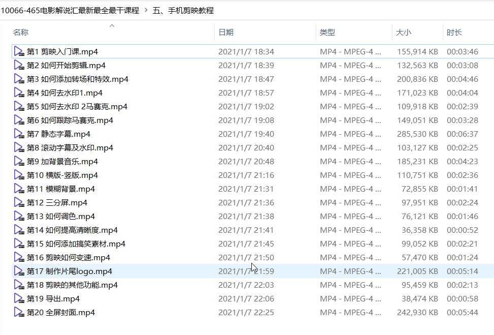Sort files by the 大小 column header

coord(404,32)
